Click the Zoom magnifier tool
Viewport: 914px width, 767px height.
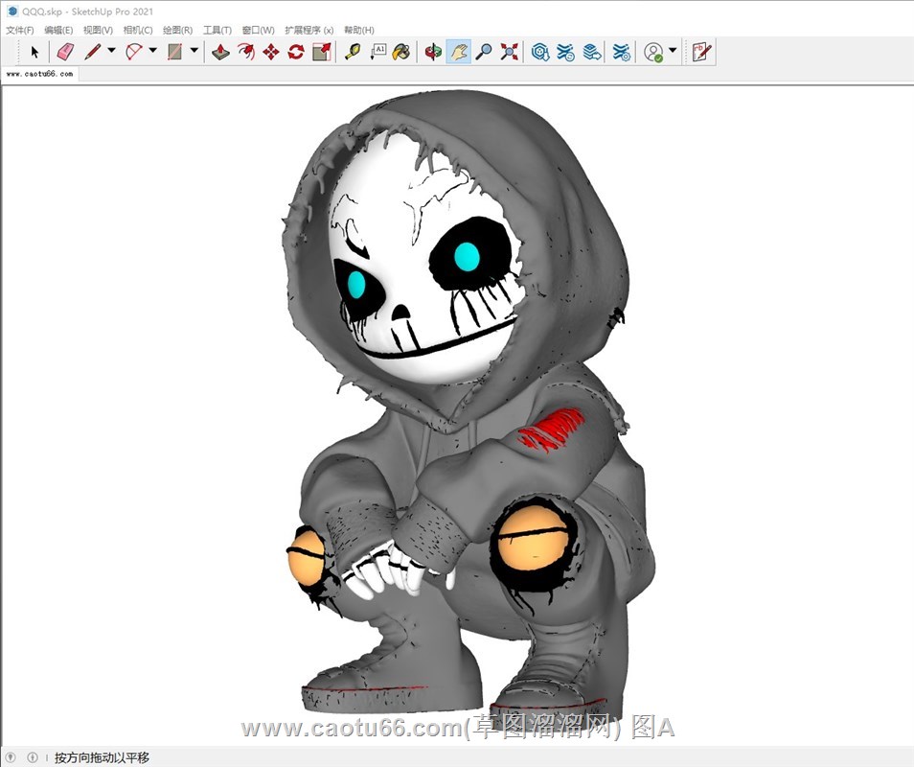(484, 52)
